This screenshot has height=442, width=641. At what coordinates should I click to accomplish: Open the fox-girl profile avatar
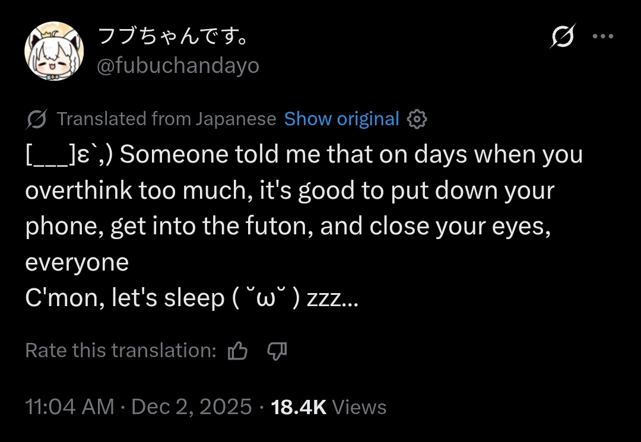pos(53,51)
